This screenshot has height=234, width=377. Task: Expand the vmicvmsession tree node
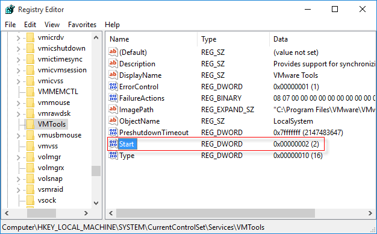18,71
